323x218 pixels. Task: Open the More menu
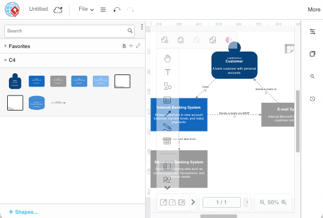(314, 10)
